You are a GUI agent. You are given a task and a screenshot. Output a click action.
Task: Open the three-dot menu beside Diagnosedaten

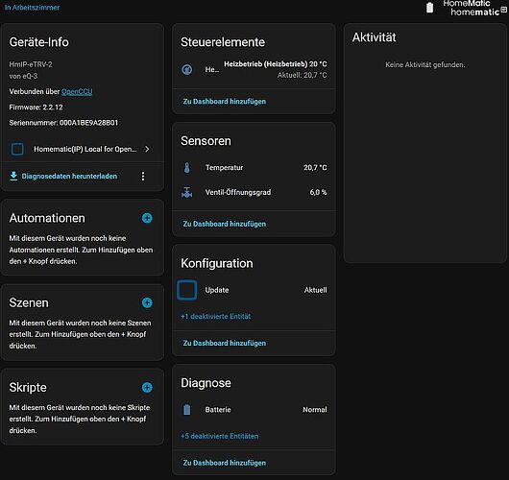tap(143, 177)
